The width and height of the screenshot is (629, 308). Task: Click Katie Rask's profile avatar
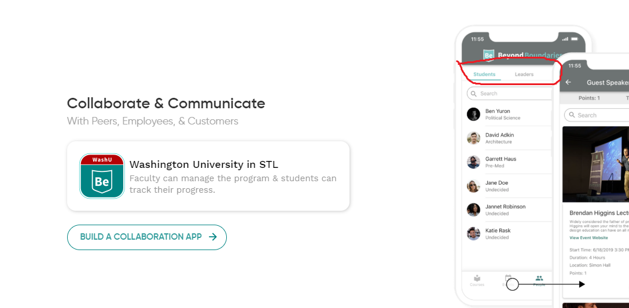pos(474,233)
